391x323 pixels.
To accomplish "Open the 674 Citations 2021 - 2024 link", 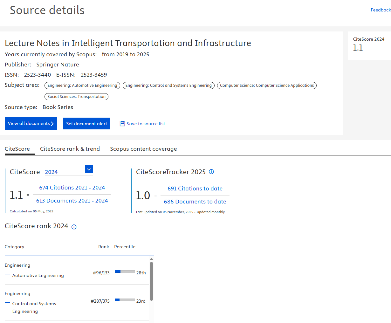I will click(72, 188).
